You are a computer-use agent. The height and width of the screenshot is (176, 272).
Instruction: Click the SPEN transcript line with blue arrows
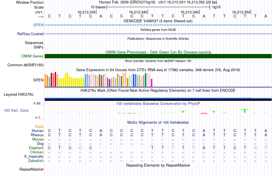158,25
